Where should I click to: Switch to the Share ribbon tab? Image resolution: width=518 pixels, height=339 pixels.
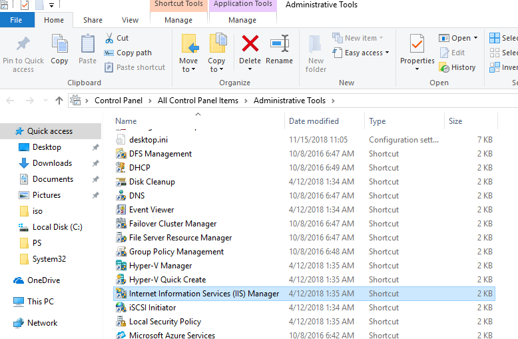93,20
